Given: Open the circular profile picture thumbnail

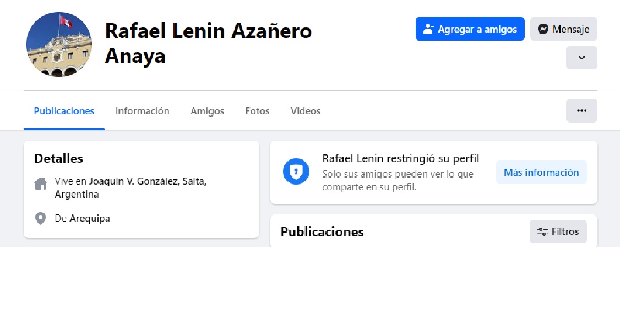Looking at the screenshot, I should pyautogui.click(x=59, y=44).
